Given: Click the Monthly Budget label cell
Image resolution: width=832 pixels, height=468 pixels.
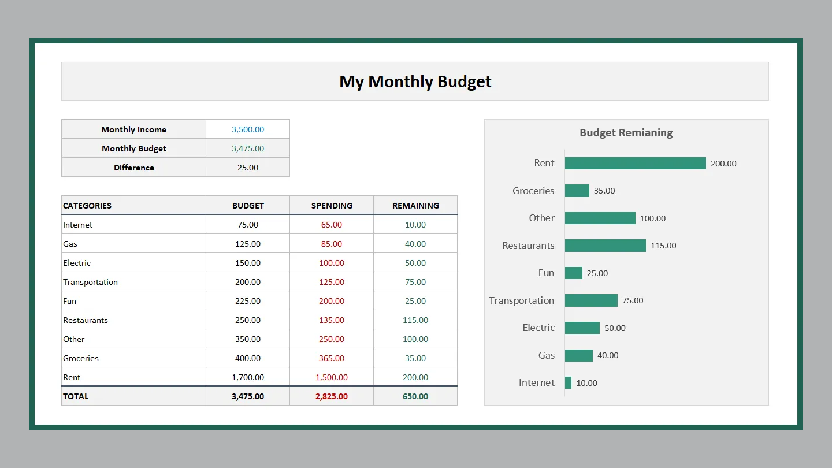Looking at the screenshot, I should 133,148.
